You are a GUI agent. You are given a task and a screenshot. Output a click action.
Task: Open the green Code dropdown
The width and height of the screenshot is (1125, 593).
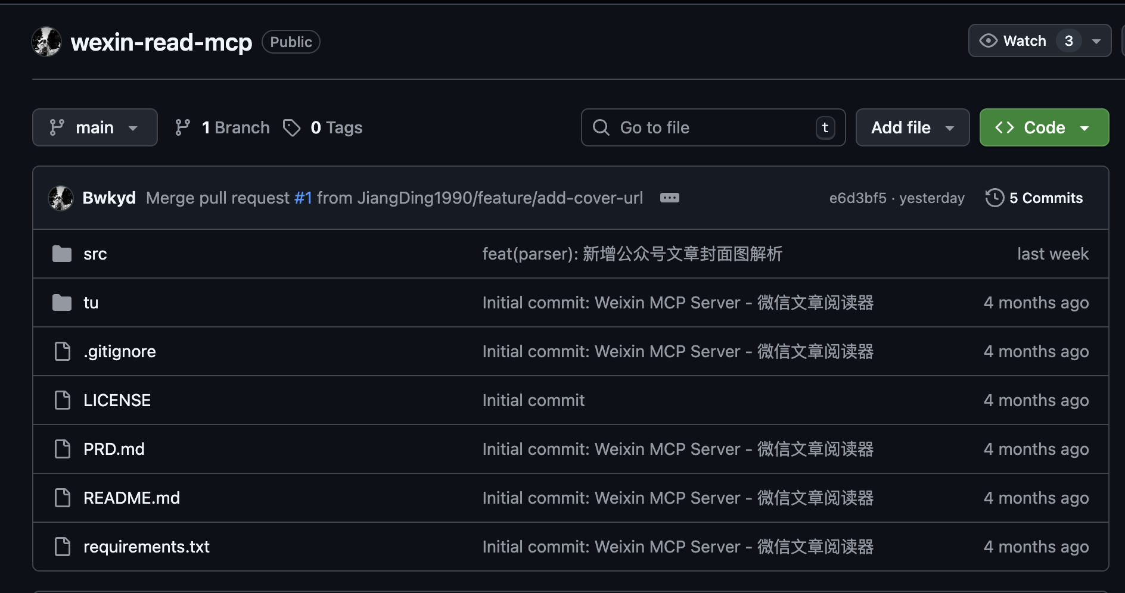click(1044, 127)
